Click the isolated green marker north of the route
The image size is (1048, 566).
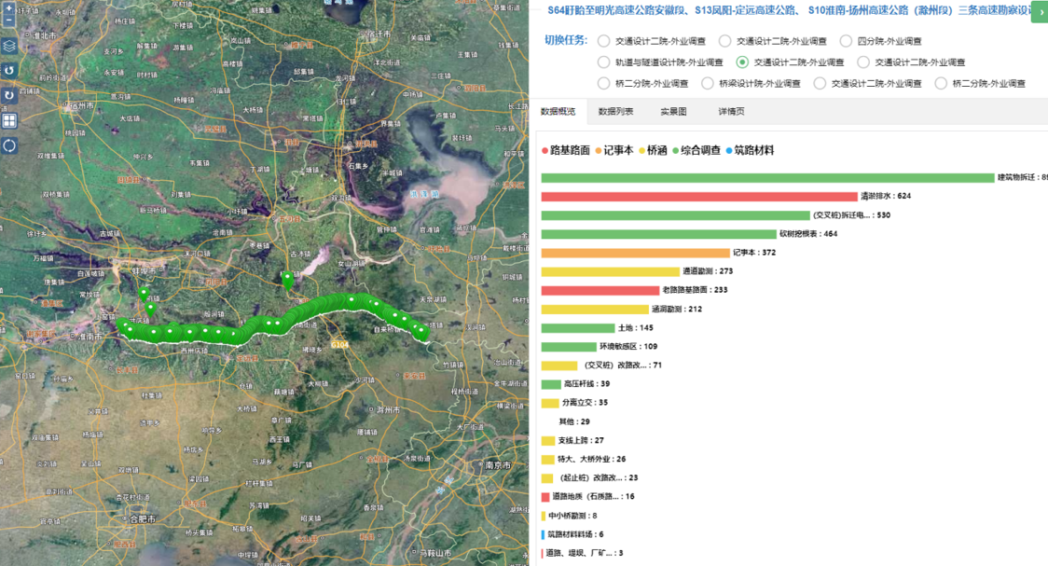(x=287, y=277)
